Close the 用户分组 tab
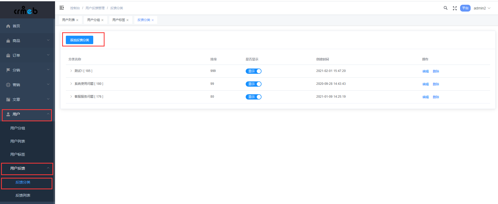Viewport: 498px width, 204px height. tap(102, 20)
